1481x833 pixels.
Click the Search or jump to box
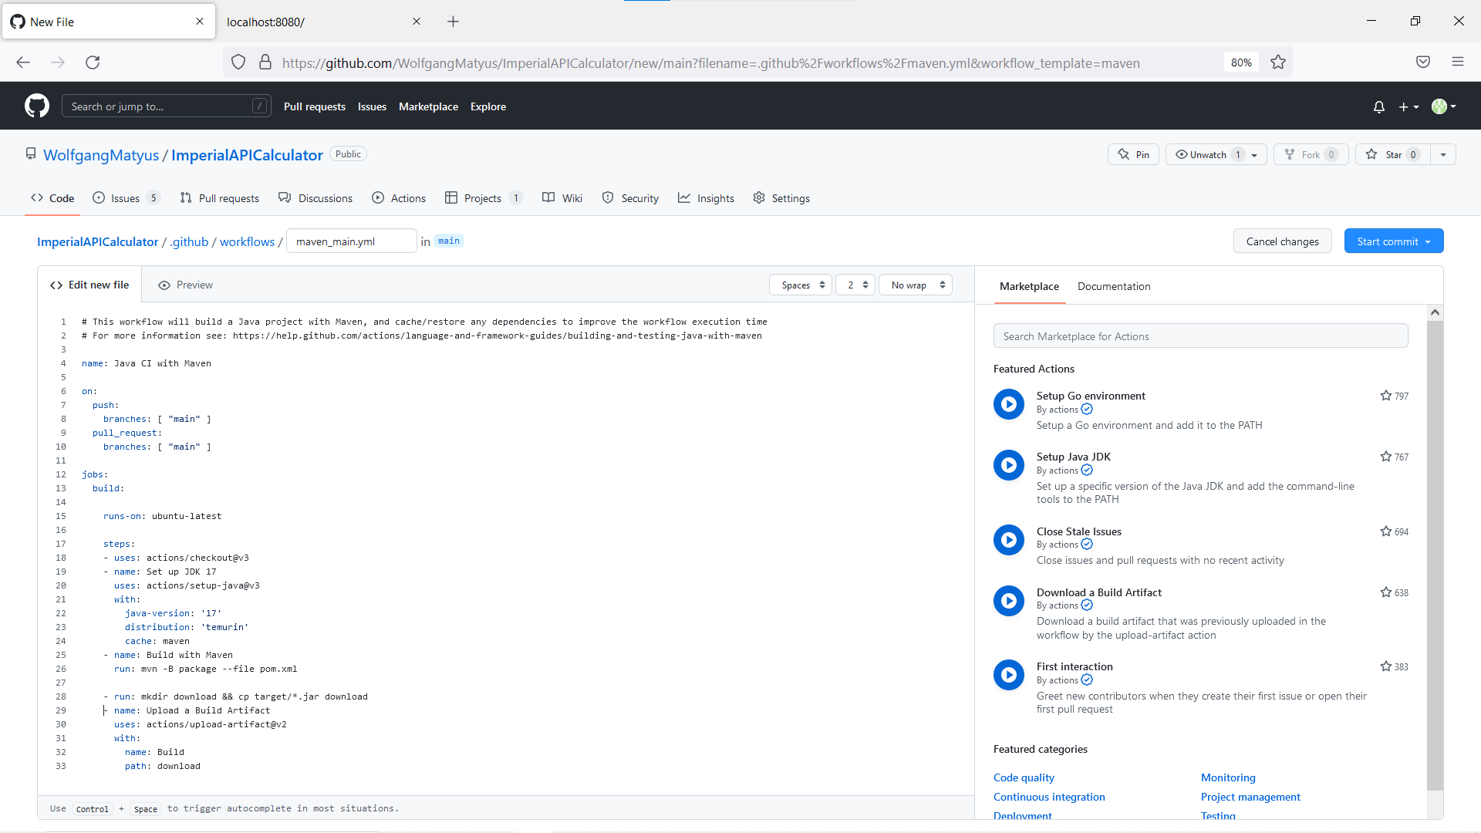pyautogui.click(x=166, y=106)
